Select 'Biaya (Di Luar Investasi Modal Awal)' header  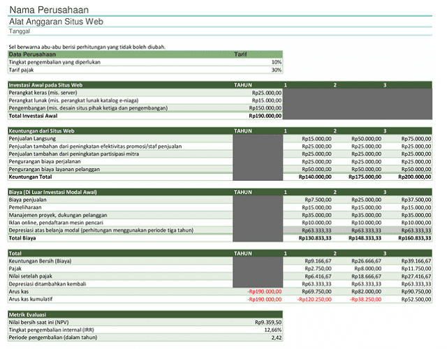[x=53, y=192]
